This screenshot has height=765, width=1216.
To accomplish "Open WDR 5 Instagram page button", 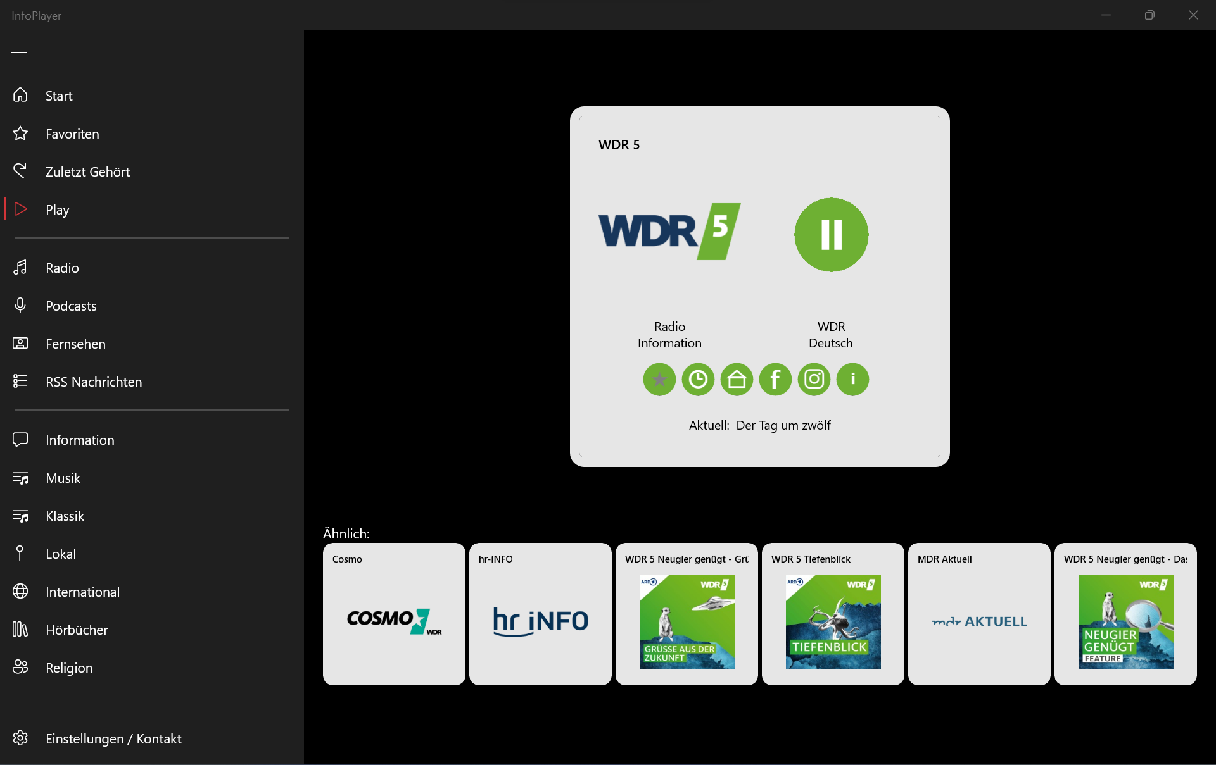I will [x=814, y=380].
